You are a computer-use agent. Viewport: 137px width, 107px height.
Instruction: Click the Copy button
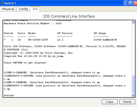click(110, 102)
